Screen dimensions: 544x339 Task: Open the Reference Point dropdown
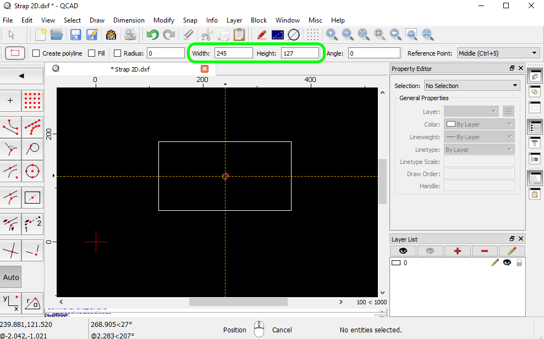point(498,53)
